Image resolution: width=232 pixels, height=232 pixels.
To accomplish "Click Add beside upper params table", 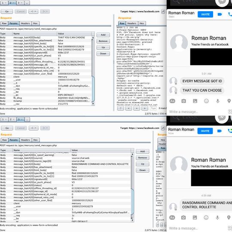I will pyautogui.click(x=103, y=35).
